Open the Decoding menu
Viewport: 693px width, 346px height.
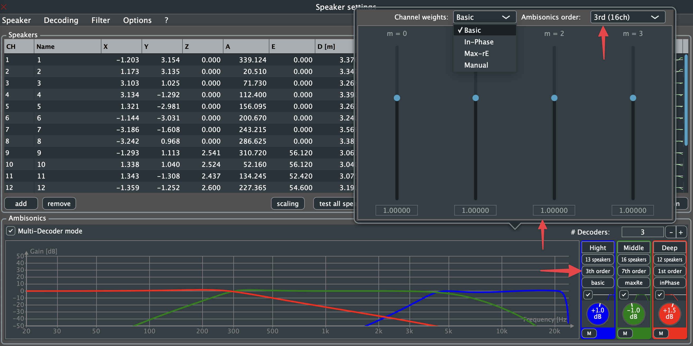coord(61,20)
